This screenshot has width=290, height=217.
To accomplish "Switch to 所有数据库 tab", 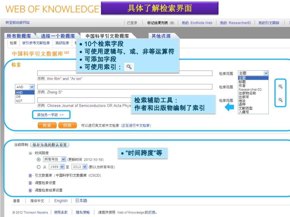I will 19,36.
